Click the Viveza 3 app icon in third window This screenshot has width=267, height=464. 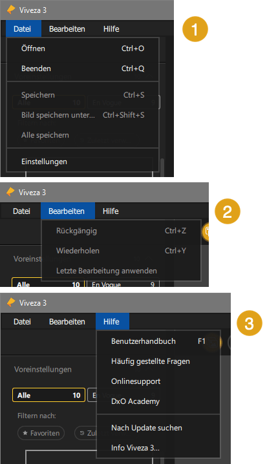[11, 302]
